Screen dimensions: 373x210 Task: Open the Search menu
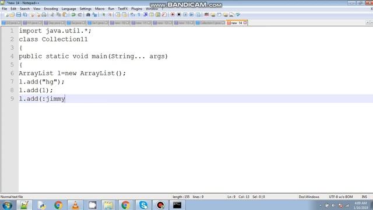[24, 9]
